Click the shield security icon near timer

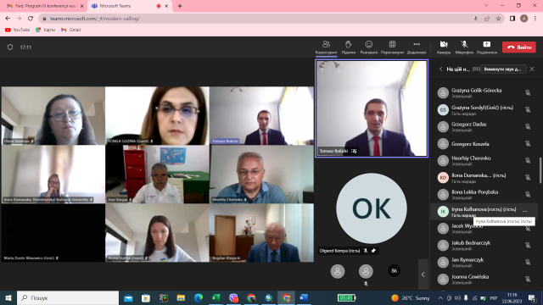tap(10, 47)
